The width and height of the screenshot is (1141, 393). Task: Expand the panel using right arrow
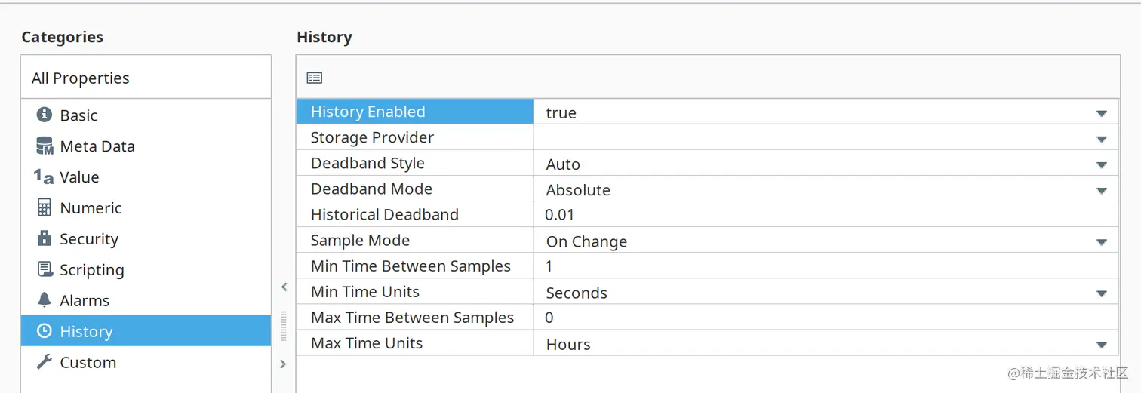[x=283, y=364]
